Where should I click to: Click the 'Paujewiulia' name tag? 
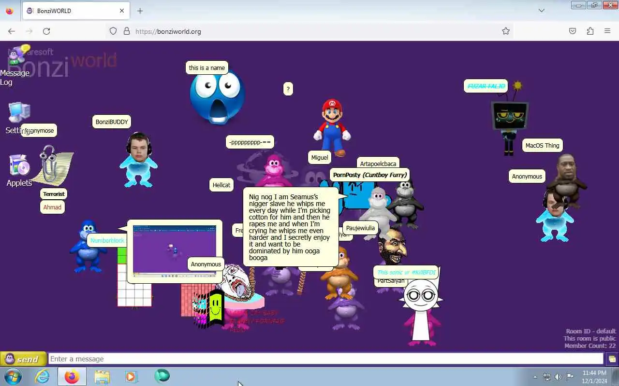coord(360,228)
